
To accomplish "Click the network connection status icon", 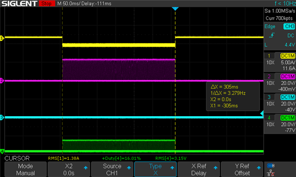I will [271, 173].
